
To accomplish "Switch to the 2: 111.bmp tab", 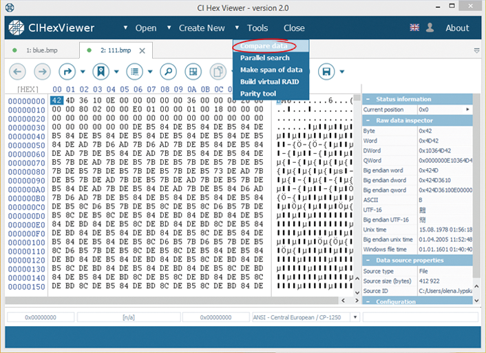I will point(116,50).
